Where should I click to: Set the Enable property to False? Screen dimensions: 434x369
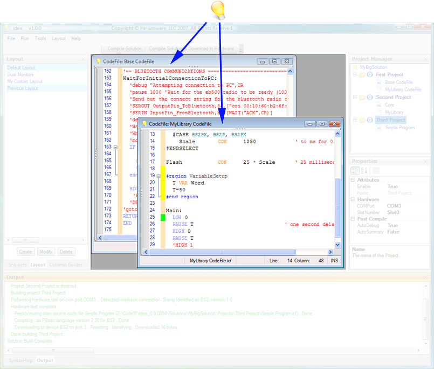pyautogui.click(x=393, y=186)
